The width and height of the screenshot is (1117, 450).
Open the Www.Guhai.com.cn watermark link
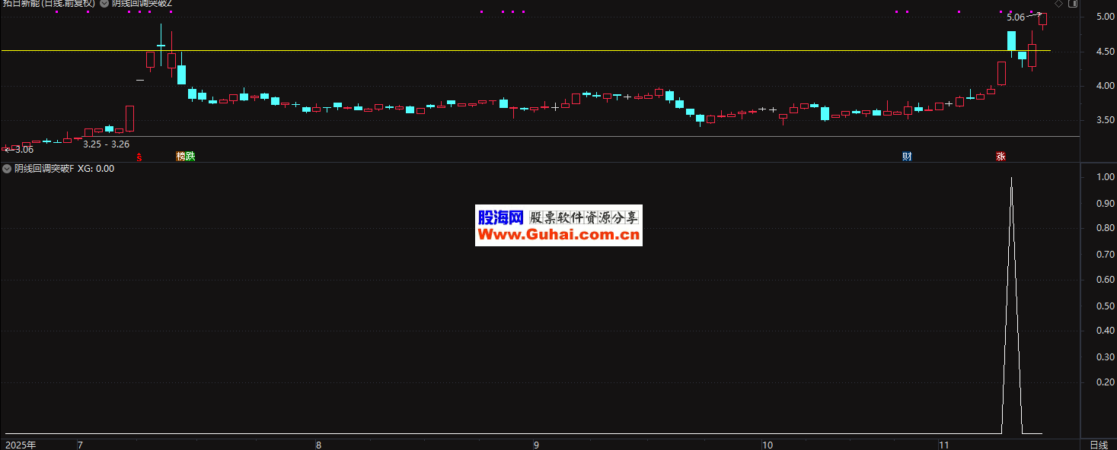[x=558, y=236]
